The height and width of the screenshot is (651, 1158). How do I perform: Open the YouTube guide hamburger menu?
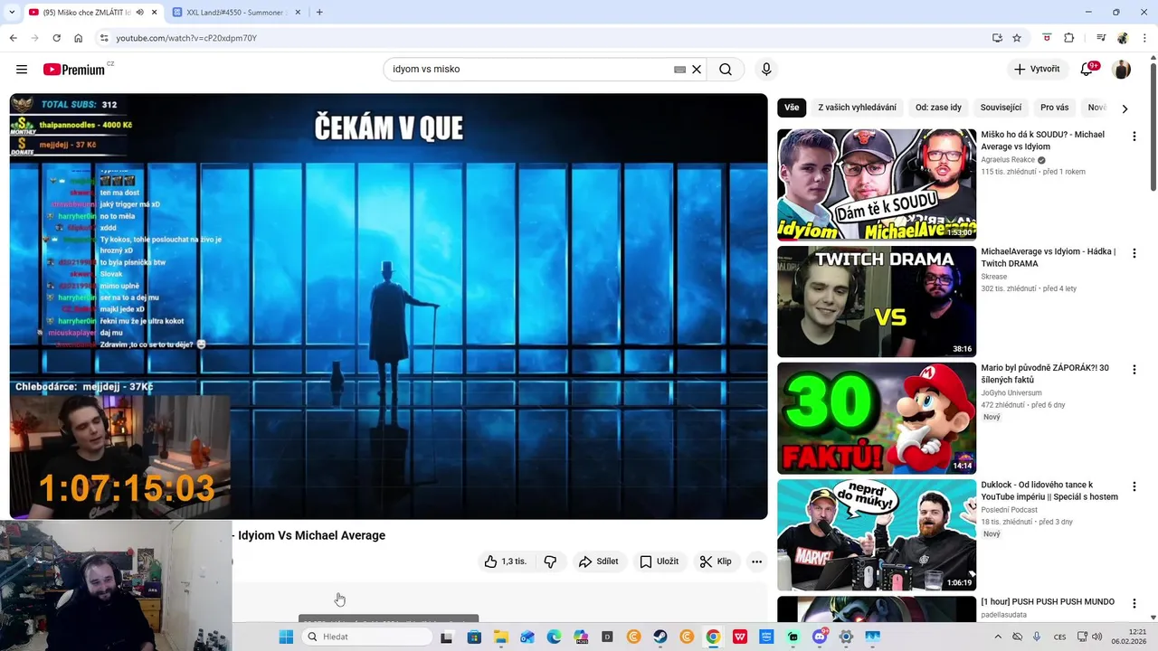point(22,70)
